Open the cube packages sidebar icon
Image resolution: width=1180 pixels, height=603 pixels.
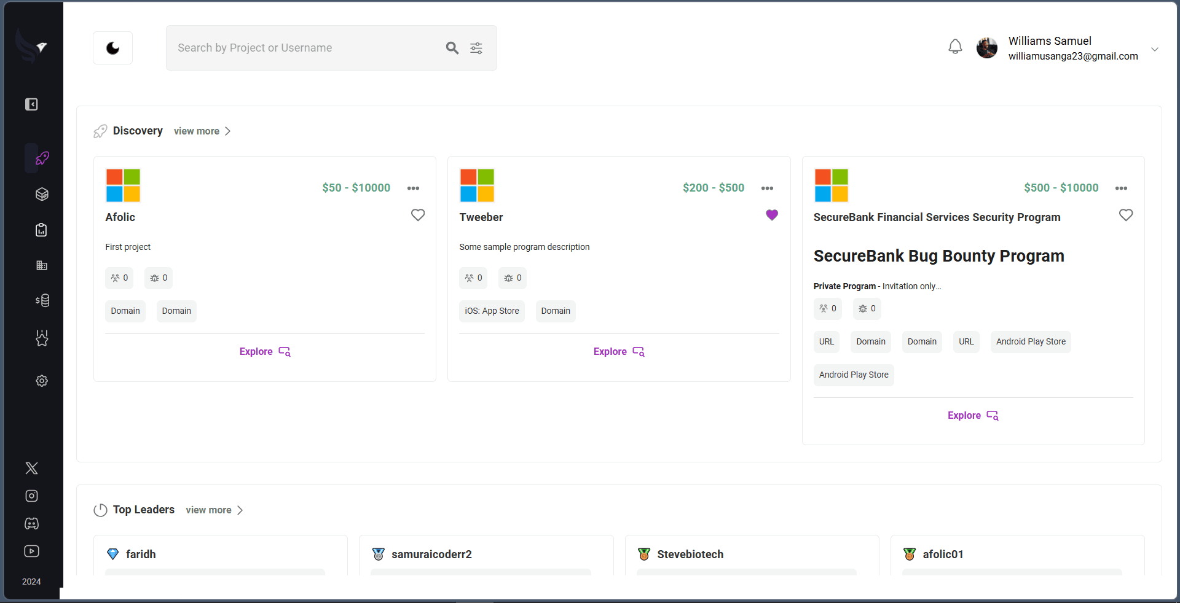tap(42, 194)
